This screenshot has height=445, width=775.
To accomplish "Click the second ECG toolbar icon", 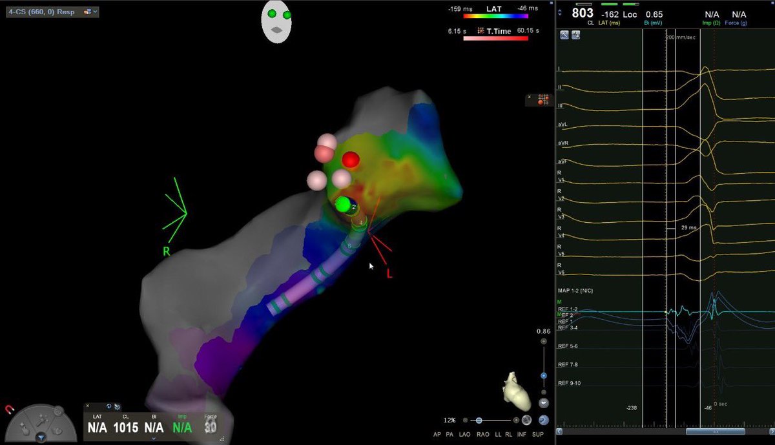I will coord(575,35).
